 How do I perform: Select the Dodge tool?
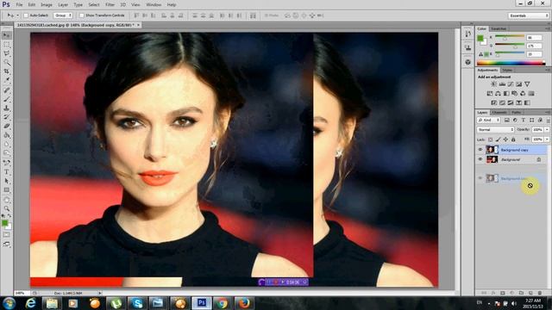(x=7, y=153)
